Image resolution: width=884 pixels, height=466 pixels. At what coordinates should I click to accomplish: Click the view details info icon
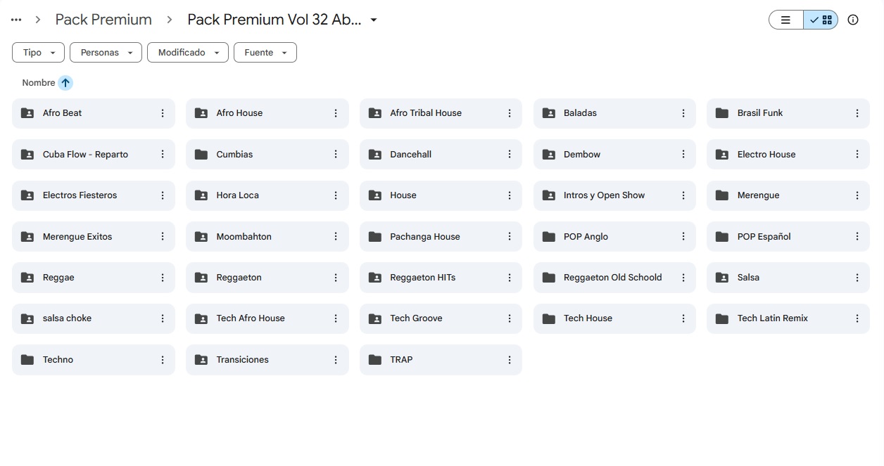[x=853, y=20]
